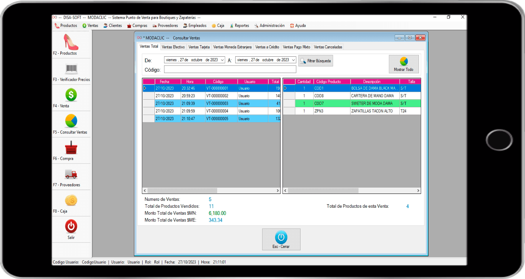Click the red Salir power icon

[71, 226]
